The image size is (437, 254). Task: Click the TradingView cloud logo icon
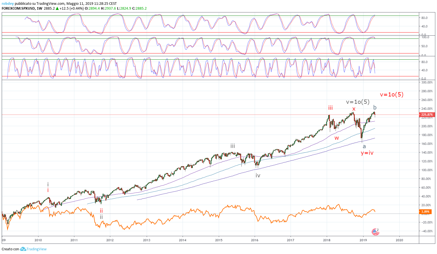click(23, 249)
